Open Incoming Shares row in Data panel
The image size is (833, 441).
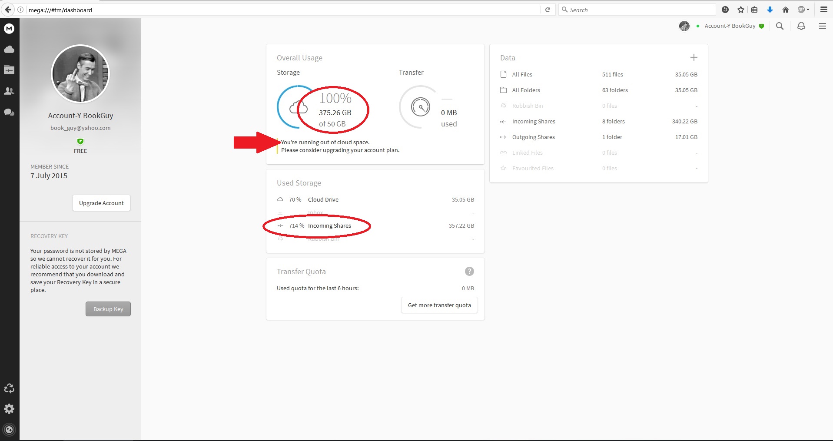coord(599,121)
